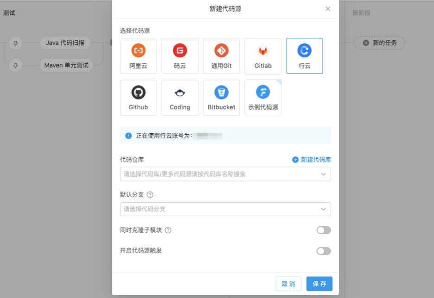Image resolution: width=434 pixels, height=298 pixels.
Task: Click the 正在使用行云账号为 notice text
Action: [164, 136]
